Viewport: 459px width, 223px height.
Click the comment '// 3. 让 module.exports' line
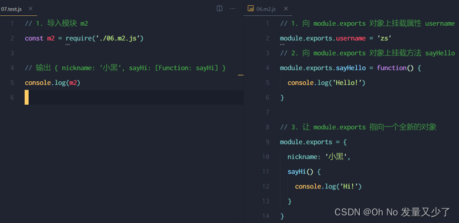(358, 128)
